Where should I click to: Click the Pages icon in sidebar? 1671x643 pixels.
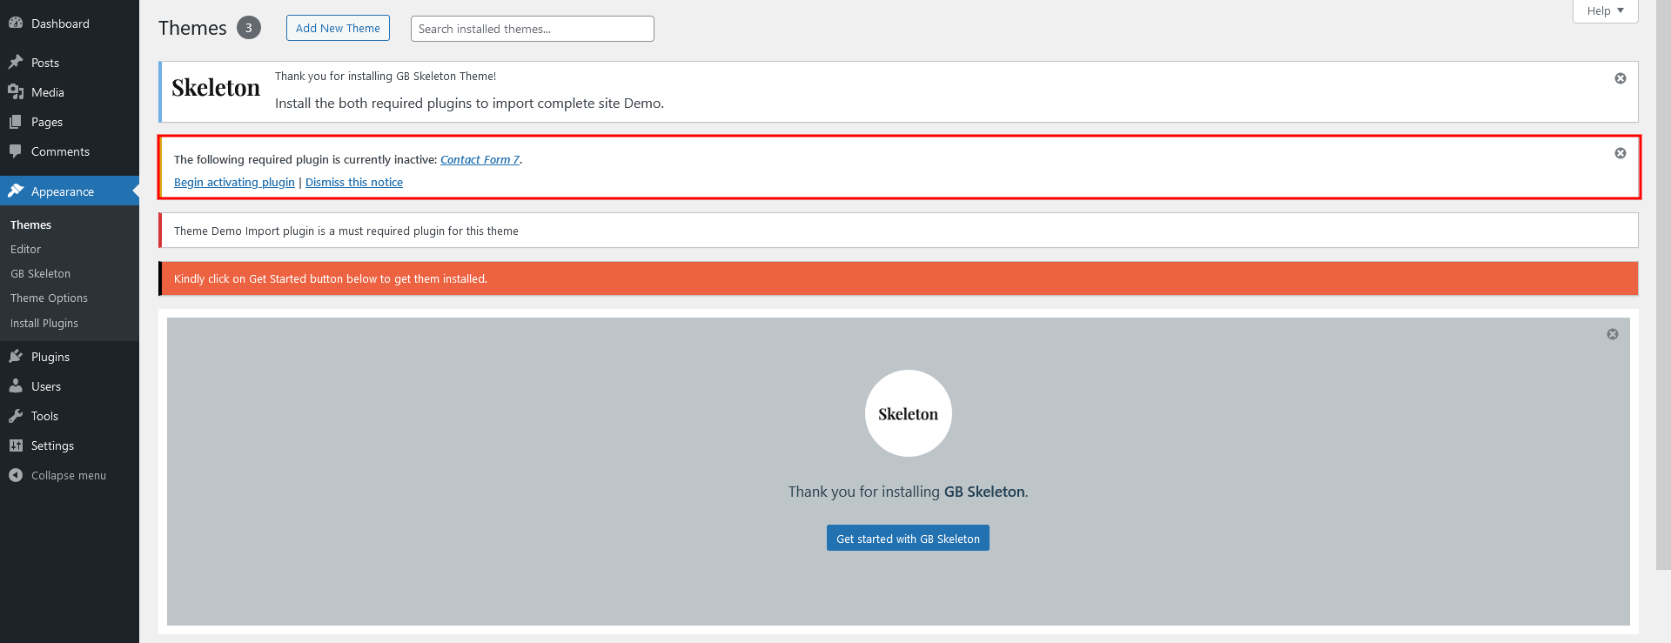pyautogui.click(x=16, y=122)
